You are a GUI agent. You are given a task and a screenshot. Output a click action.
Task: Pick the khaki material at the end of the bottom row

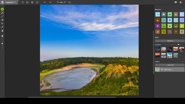(182, 32)
